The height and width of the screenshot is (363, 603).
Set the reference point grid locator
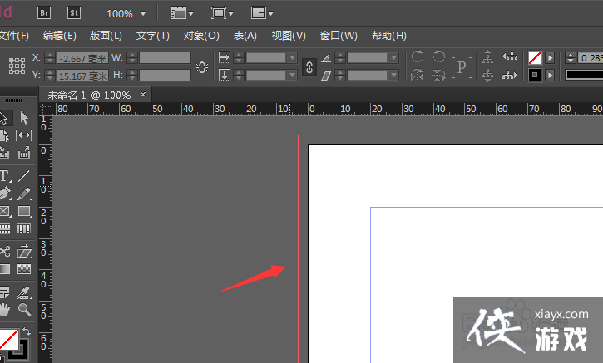(17, 66)
